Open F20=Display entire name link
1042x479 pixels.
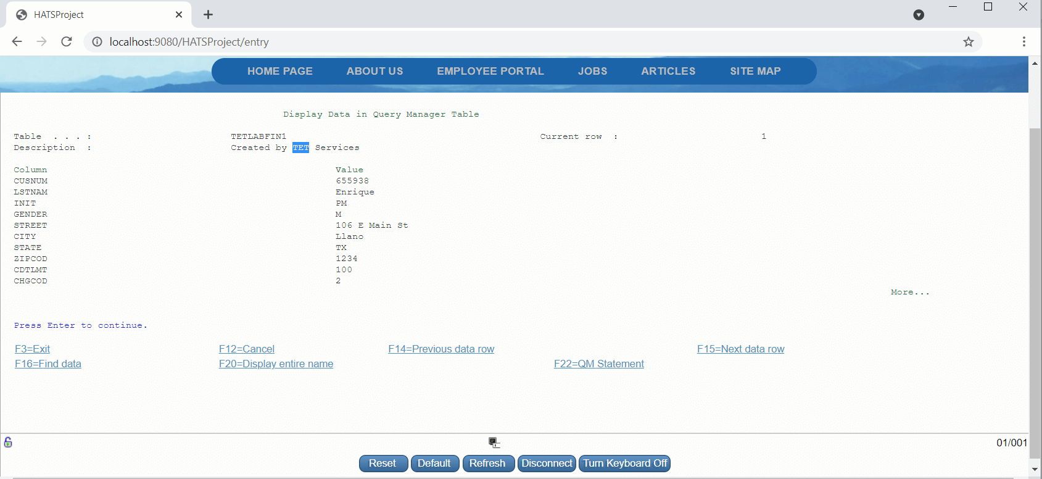click(276, 364)
